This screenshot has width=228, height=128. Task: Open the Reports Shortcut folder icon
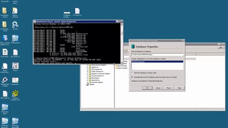(15, 12)
